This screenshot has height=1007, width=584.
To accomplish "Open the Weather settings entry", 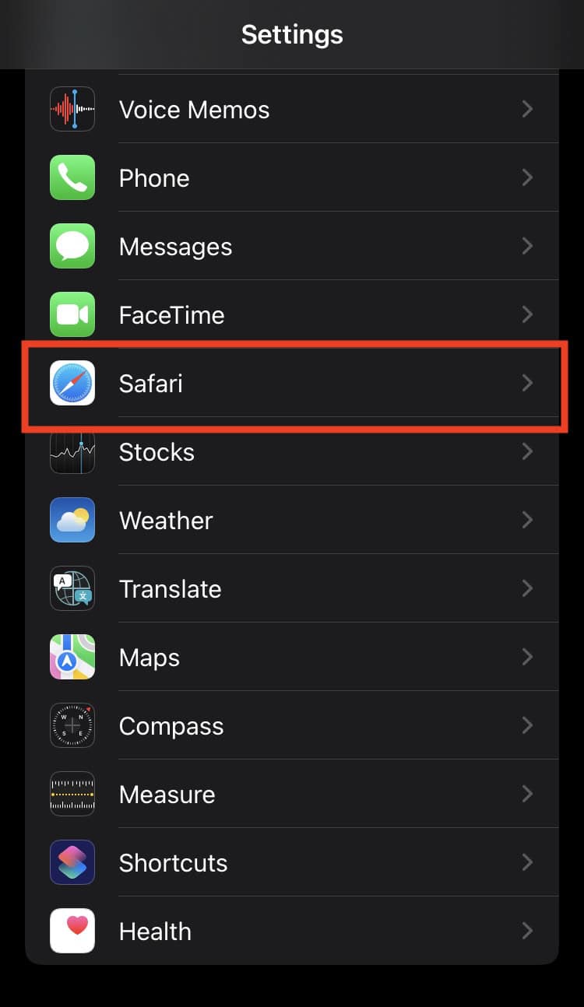I will (292, 521).
